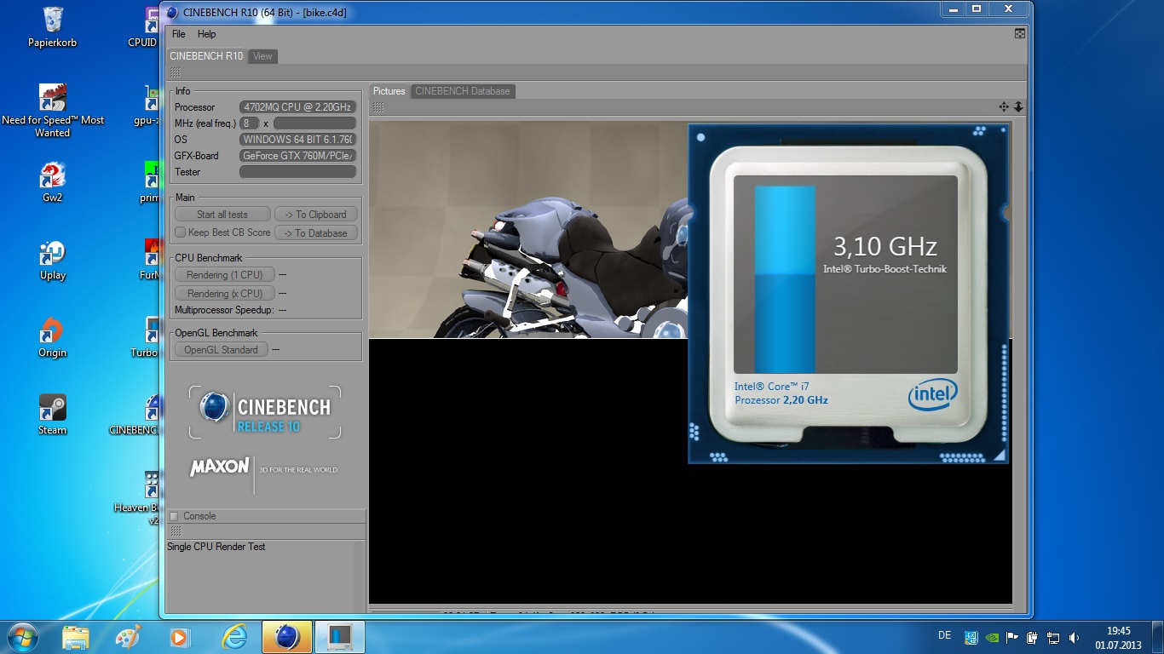The image size is (1164, 654).
Task: Open the Heaven Benchmark desktop shortcut
Action: pos(137,498)
